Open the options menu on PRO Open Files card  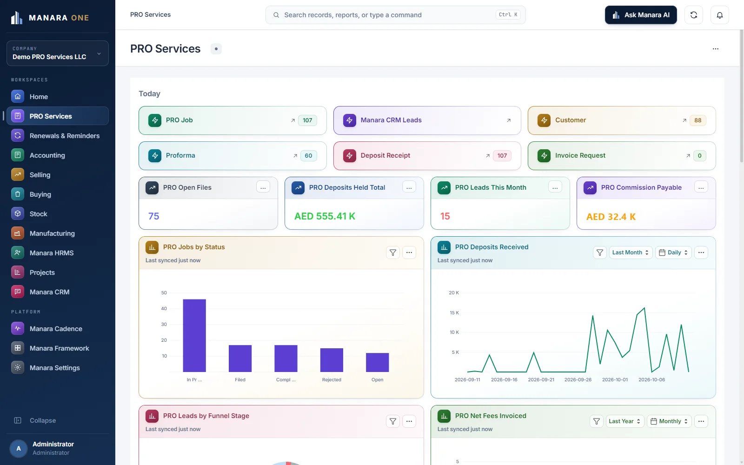263,187
